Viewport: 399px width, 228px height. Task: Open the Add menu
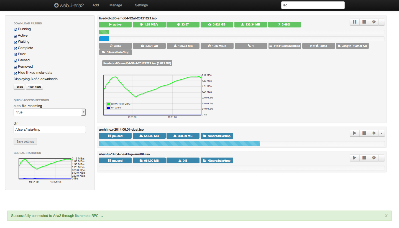pos(97,5)
